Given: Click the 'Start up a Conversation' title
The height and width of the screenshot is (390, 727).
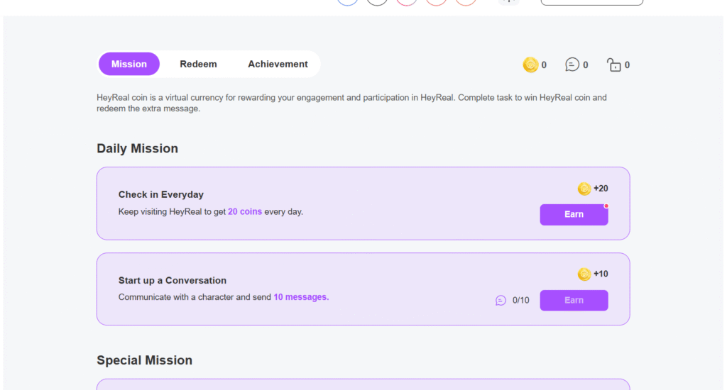Looking at the screenshot, I should (173, 280).
